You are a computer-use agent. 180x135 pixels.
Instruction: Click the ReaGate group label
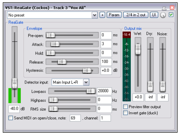pyautogui.click(x=16, y=22)
